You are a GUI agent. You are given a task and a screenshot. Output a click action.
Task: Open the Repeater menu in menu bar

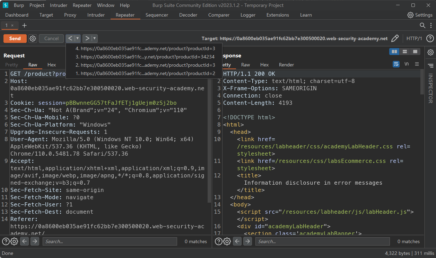tap(82, 5)
